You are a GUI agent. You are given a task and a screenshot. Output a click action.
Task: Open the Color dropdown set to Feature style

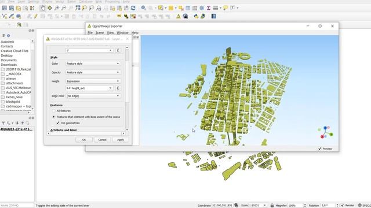pyautogui.click(x=93, y=64)
